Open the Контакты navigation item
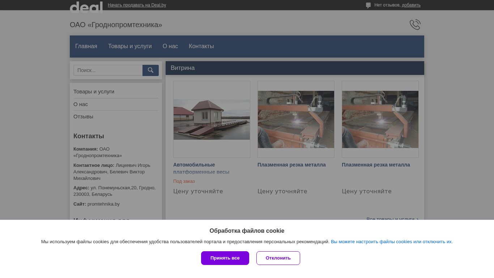 pyautogui.click(x=201, y=46)
